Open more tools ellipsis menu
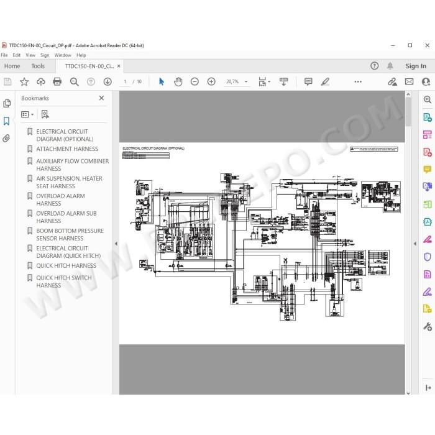 pyautogui.click(x=358, y=81)
